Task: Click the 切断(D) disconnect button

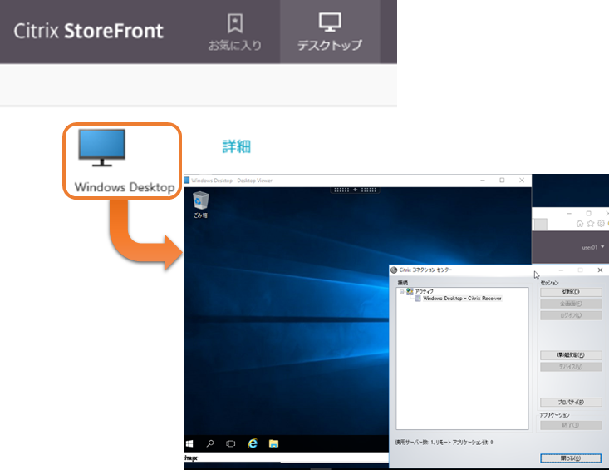Action: 571,292
